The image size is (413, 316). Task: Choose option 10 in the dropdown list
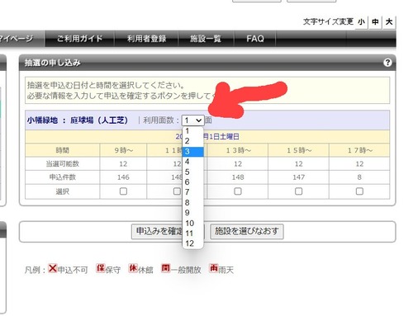[x=192, y=223]
